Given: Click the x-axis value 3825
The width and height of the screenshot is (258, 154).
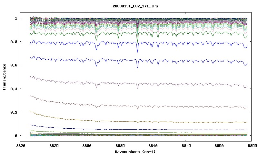Looking at the screenshot, I should click(x=54, y=146).
